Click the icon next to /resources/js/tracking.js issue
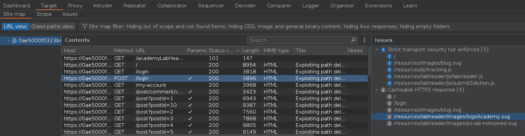This screenshot has height=136, width=525. tap(390, 70)
